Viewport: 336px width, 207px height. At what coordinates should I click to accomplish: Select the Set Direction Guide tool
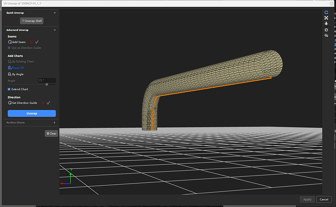pyautogui.click(x=22, y=103)
